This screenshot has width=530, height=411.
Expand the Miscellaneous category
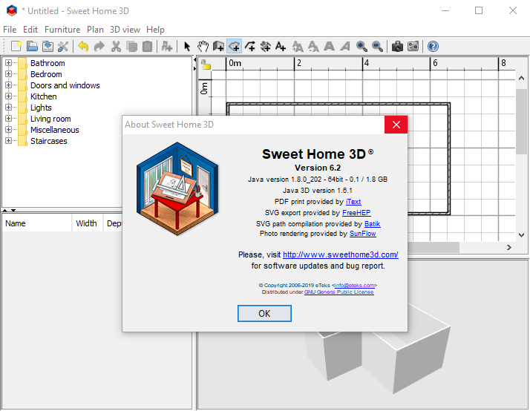[8, 130]
